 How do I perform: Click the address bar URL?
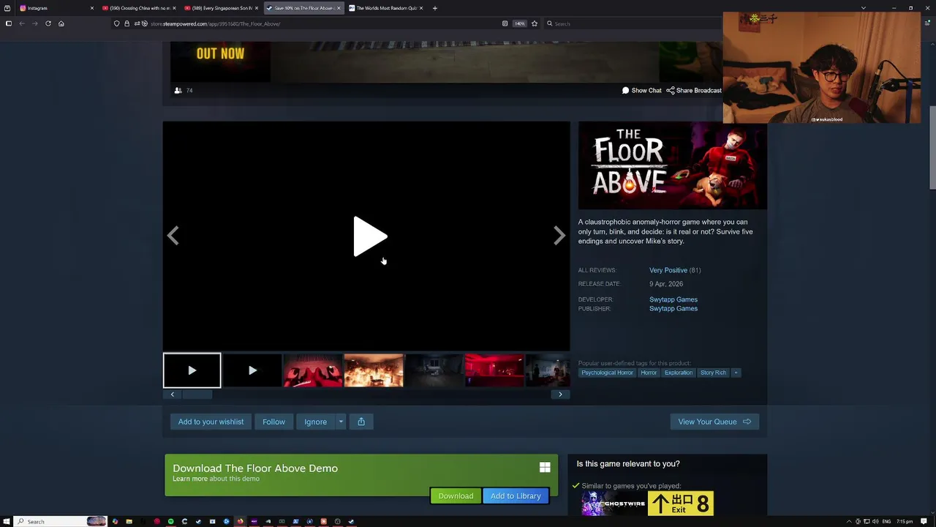click(215, 23)
